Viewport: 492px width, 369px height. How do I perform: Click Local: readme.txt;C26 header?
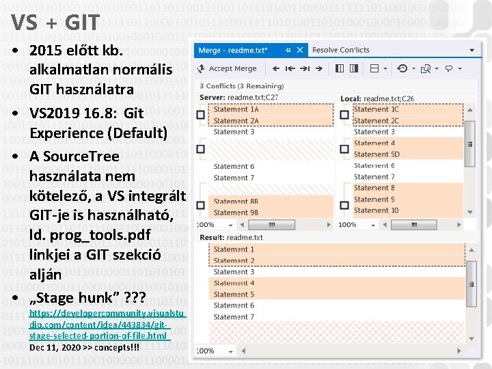point(377,99)
